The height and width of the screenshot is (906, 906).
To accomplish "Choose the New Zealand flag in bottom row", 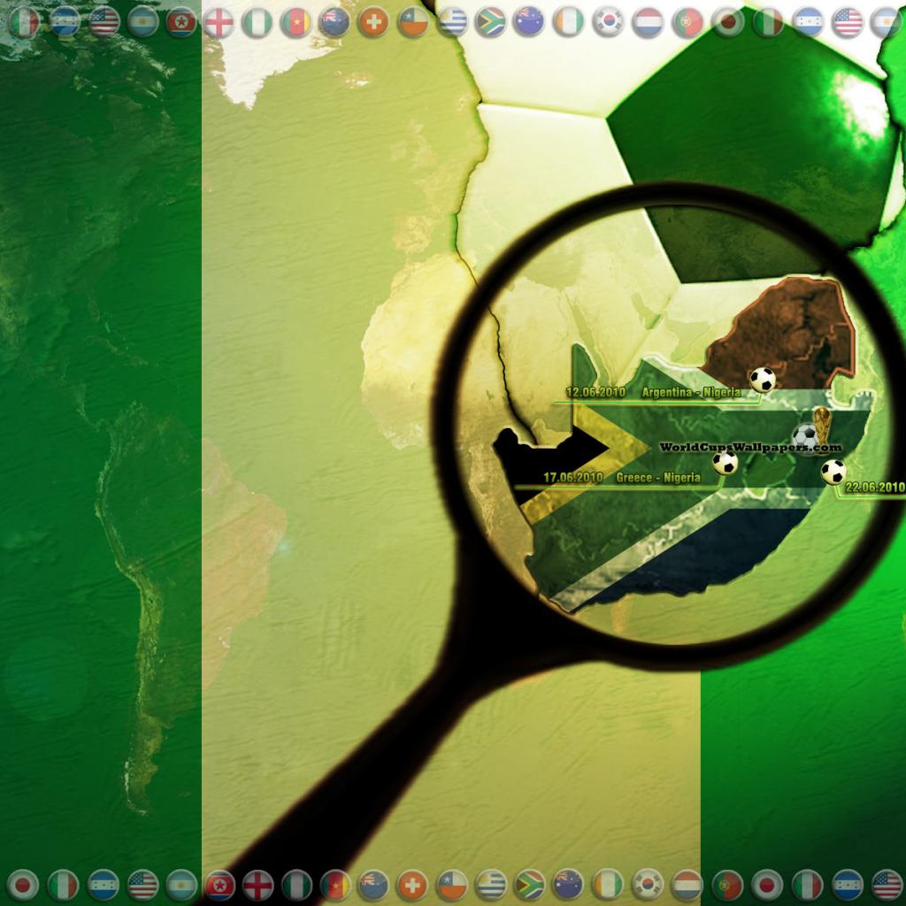I will click(x=372, y=884).
